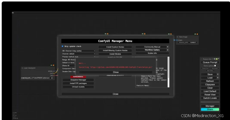Expand the Save dropdown arrow
Image resolution: width=230 pixels, height=120 pixels.
218,74
